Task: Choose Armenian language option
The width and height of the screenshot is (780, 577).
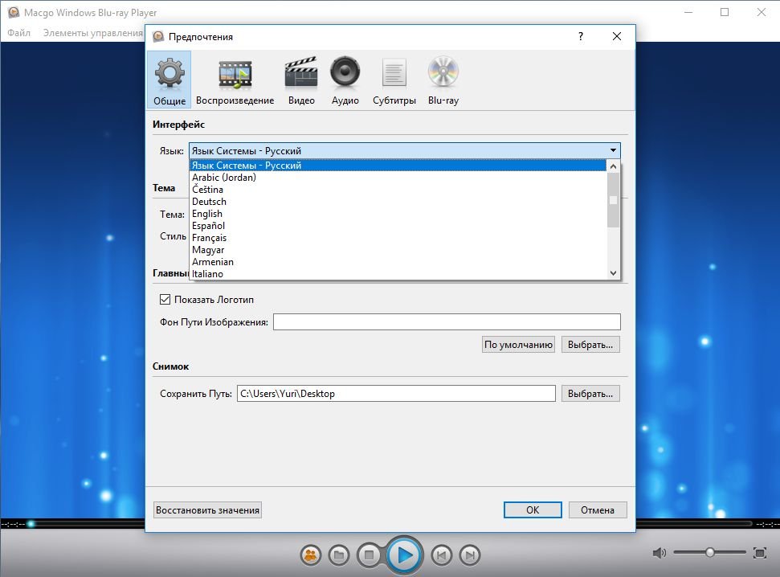Action: pyautogui.click(x=398, y=262)
